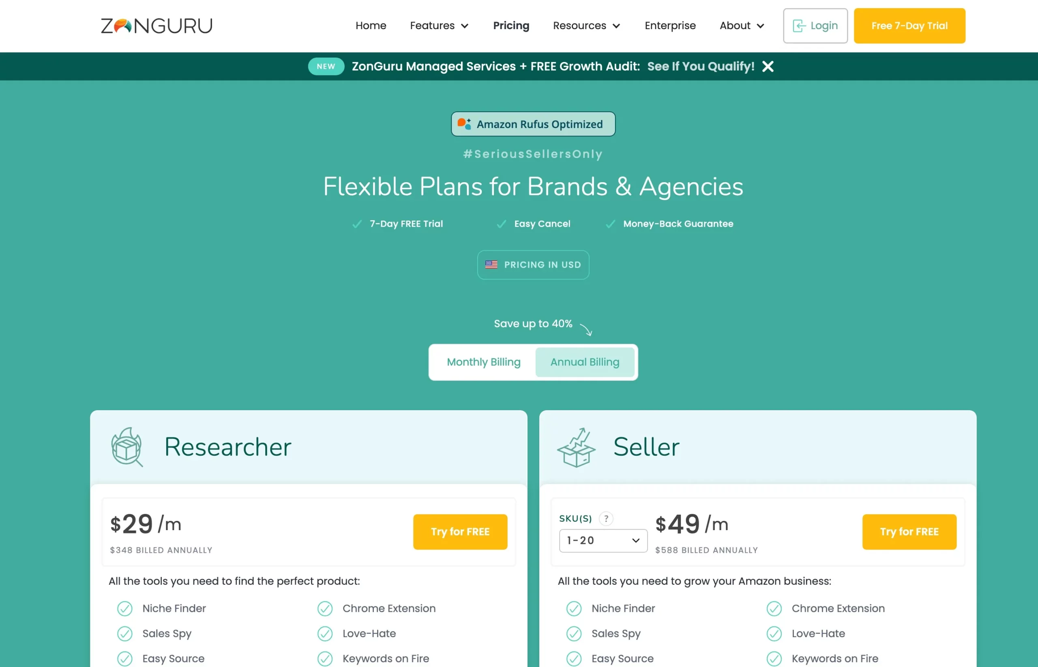Click Try for FREE on Researcher plan
Viewport: 1038px width, 667px height.
pyautogui.click(x=460, y=531)
